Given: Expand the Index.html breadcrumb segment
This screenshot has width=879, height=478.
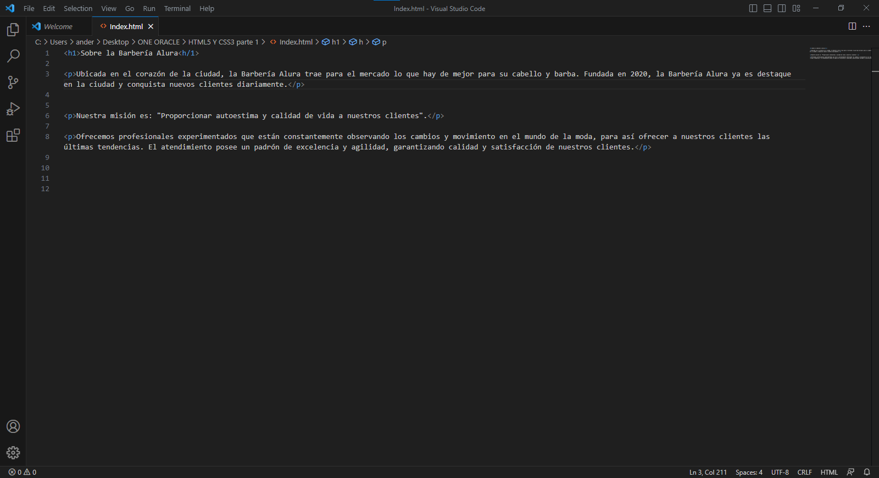Looking at the screenshot, I should click(x=291, y=42).
